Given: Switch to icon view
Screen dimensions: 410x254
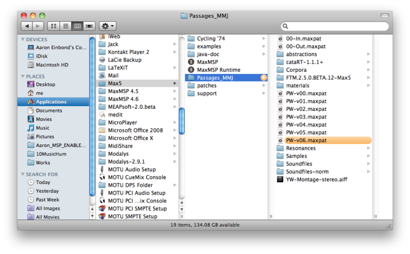Looking at the screenshot, I should 54,26.
